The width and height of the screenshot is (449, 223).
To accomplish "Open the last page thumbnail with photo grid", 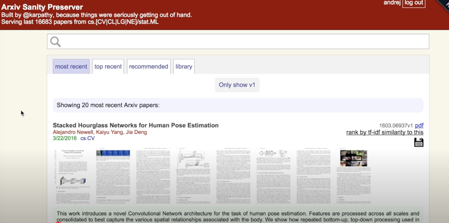I will [x=354, y=176].
